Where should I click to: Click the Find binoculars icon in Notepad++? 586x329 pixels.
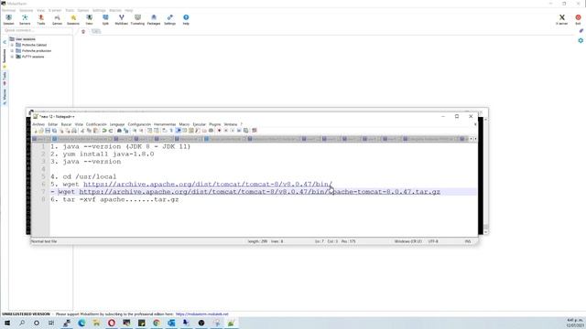coord(119,131)
